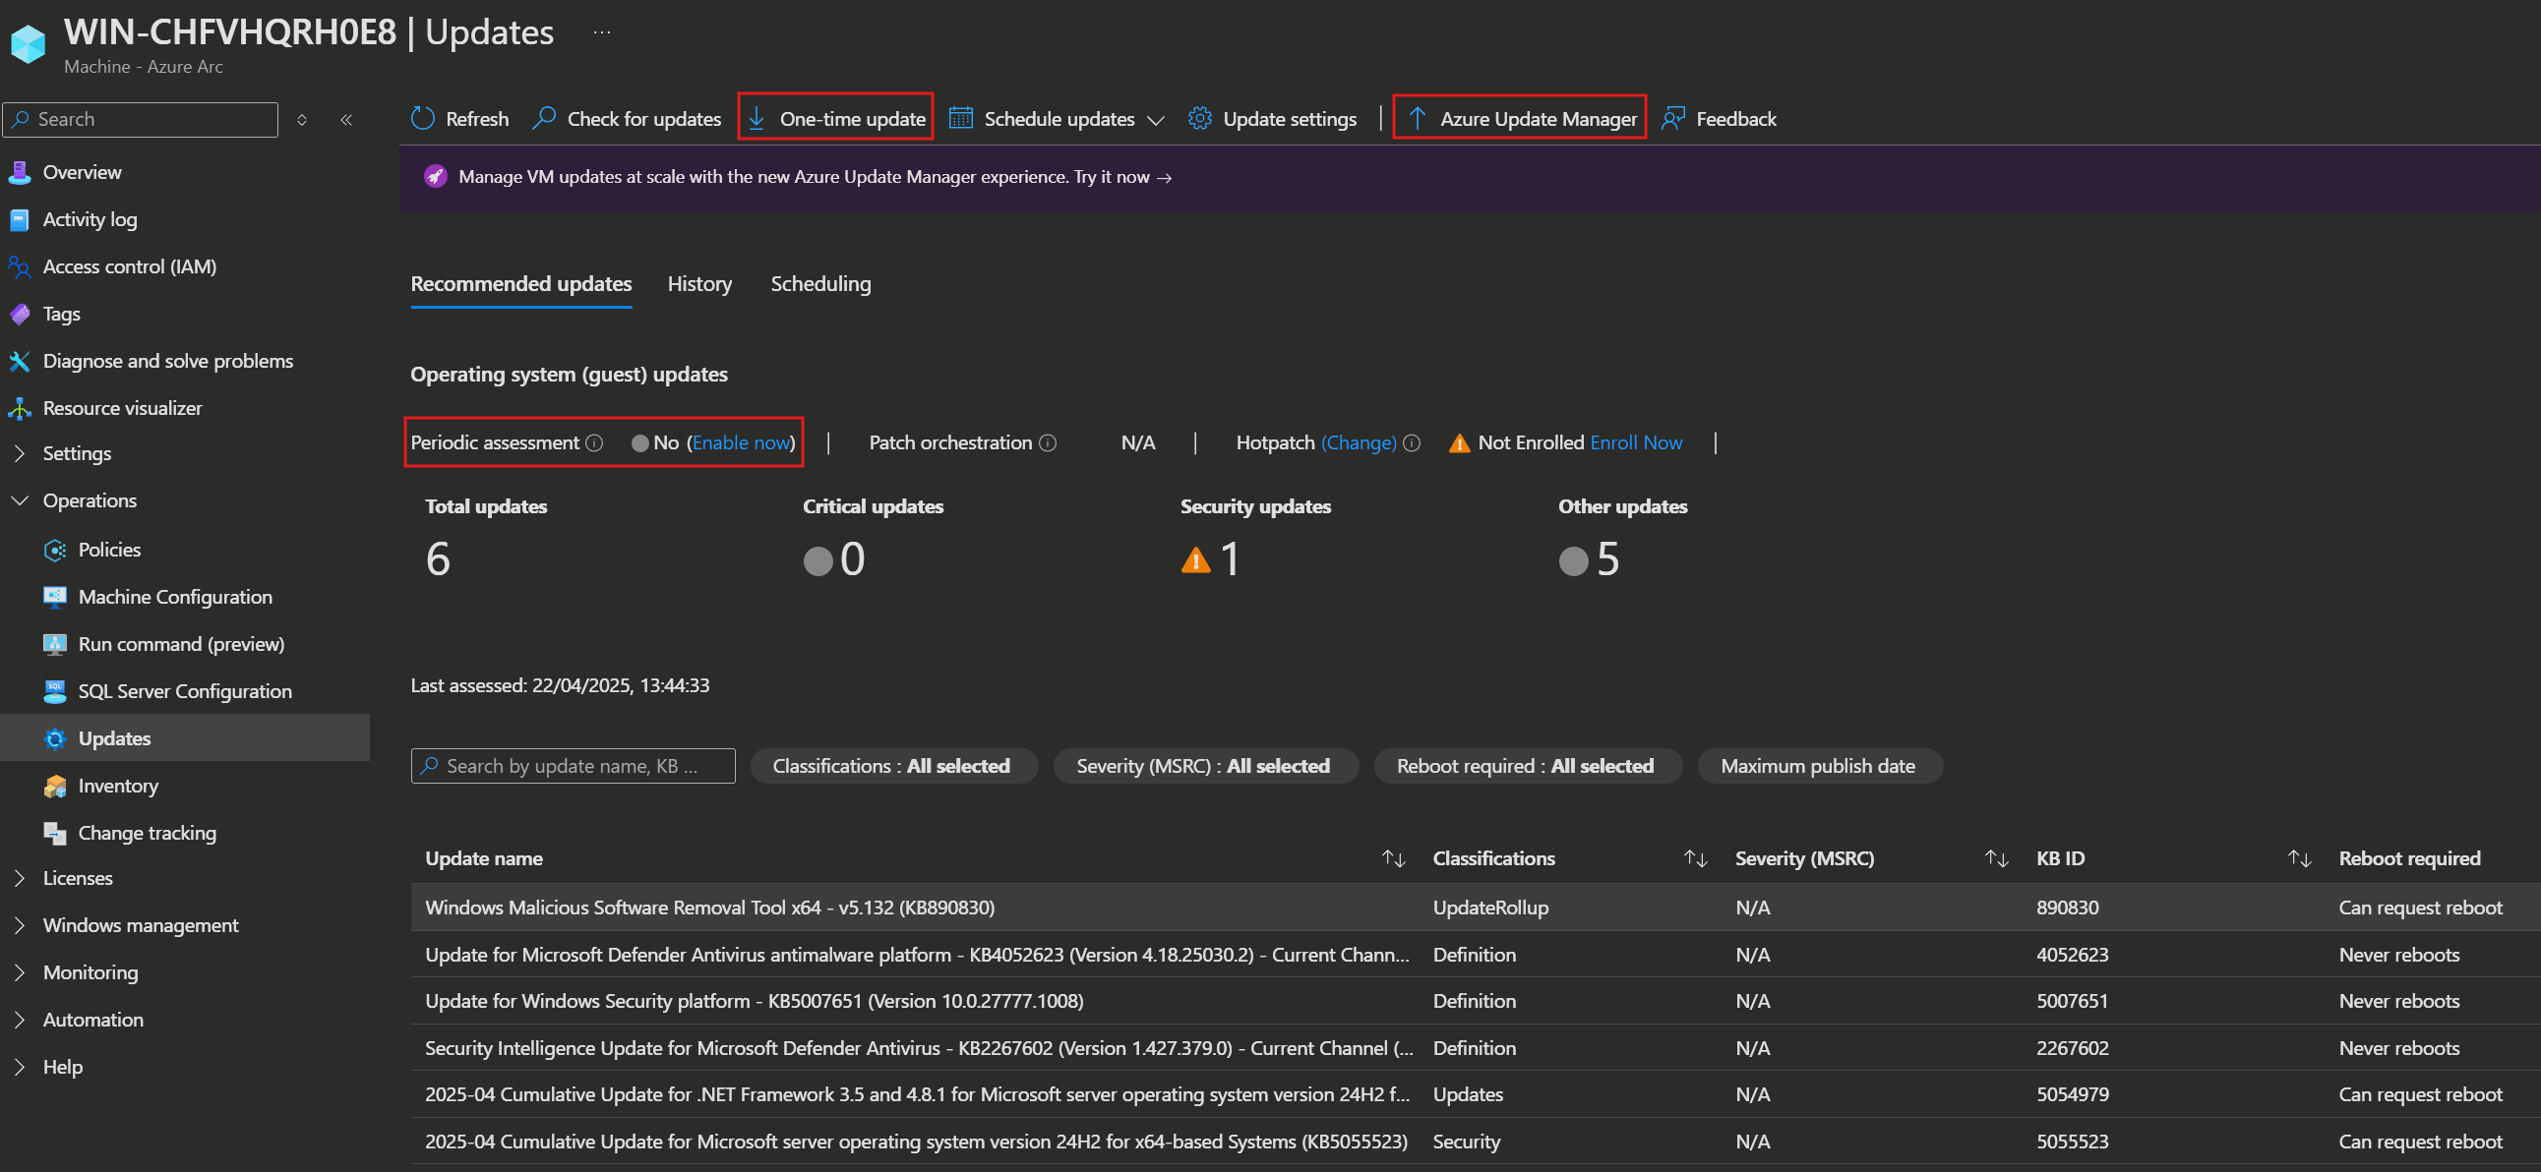This screenshot has height=1172, width=2541.
Task: Expand the Settings section in sidebar
Action: pos(20,453)
